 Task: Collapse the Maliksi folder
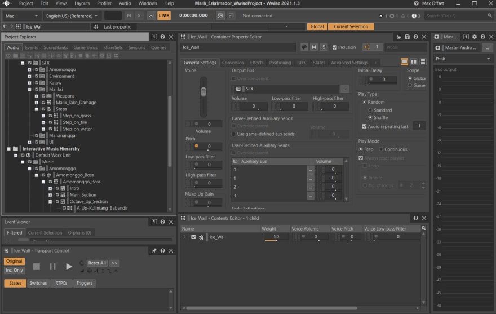click(29, 89)
